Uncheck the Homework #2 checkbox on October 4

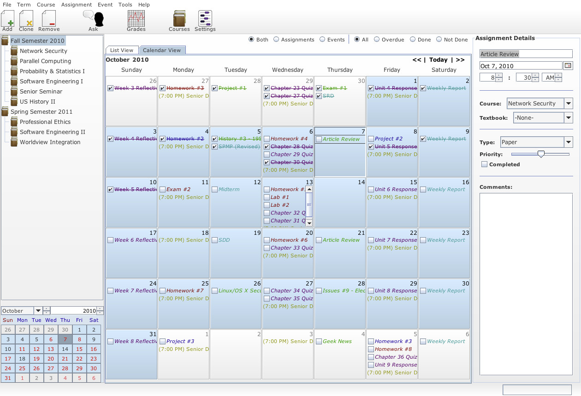tap(162, 139)
